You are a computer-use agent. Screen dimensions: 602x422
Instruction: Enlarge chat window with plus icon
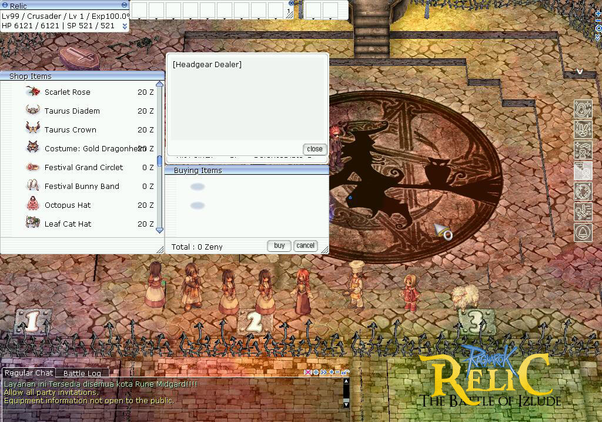tap(332, 372)
